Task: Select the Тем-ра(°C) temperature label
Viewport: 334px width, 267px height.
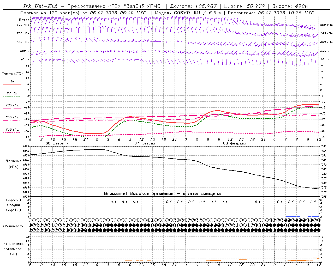Action: click(12, 74)
